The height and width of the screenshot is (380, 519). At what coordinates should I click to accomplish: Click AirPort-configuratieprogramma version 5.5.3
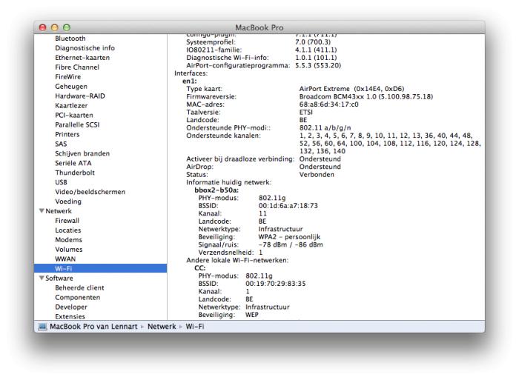point(318,65)
